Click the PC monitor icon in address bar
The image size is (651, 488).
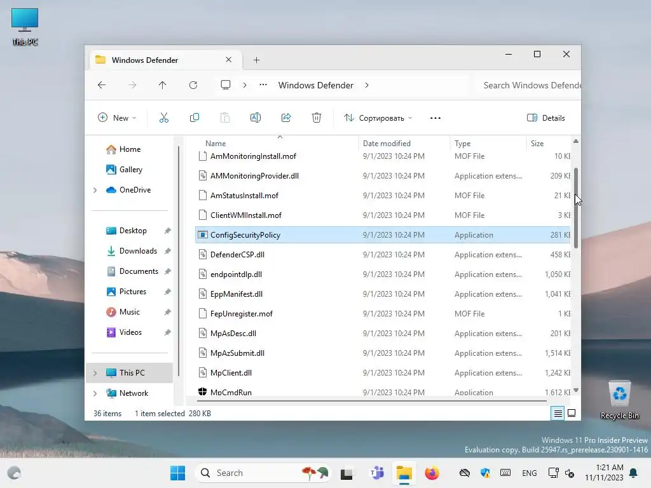pos(226,85)
